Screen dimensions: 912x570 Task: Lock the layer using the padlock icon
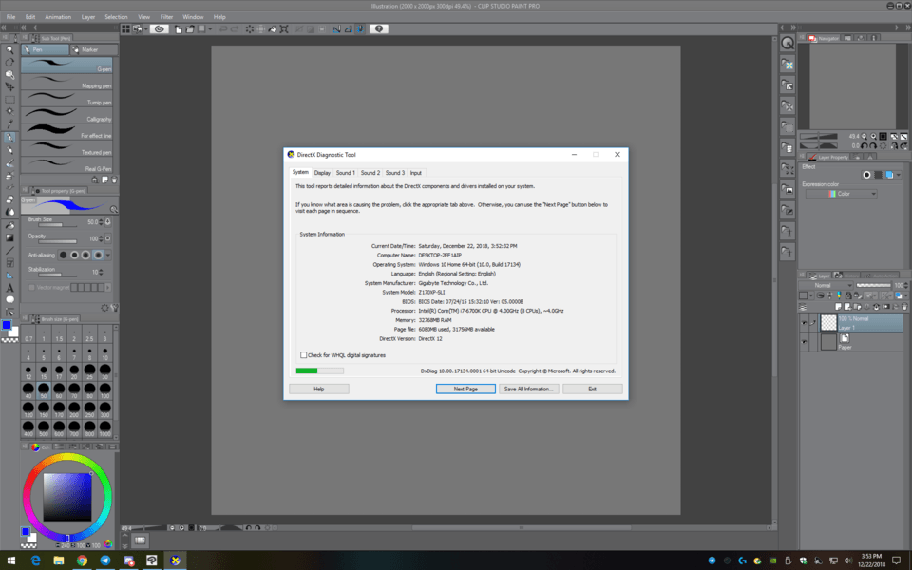[x=848, y=295]
